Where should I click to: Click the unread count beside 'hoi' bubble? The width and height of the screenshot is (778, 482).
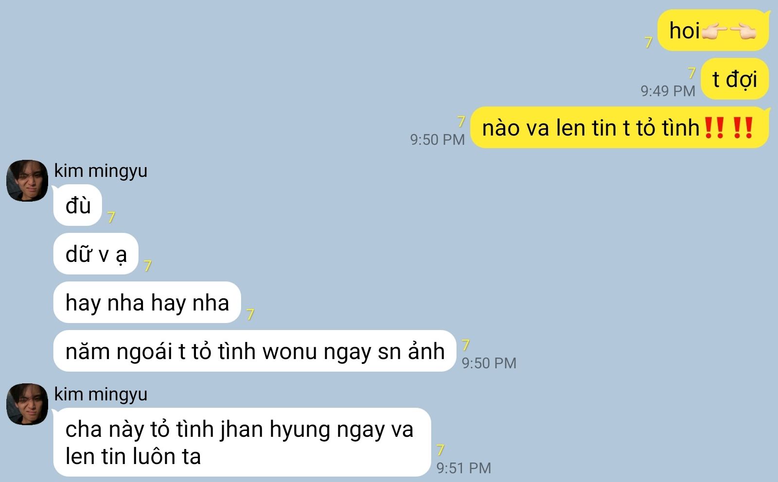[648, 42]
